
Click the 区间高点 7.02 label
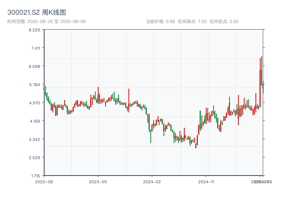tap(192, 22)
